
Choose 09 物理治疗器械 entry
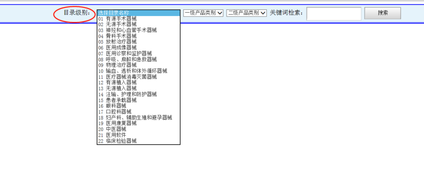click(x=139, y=65)
